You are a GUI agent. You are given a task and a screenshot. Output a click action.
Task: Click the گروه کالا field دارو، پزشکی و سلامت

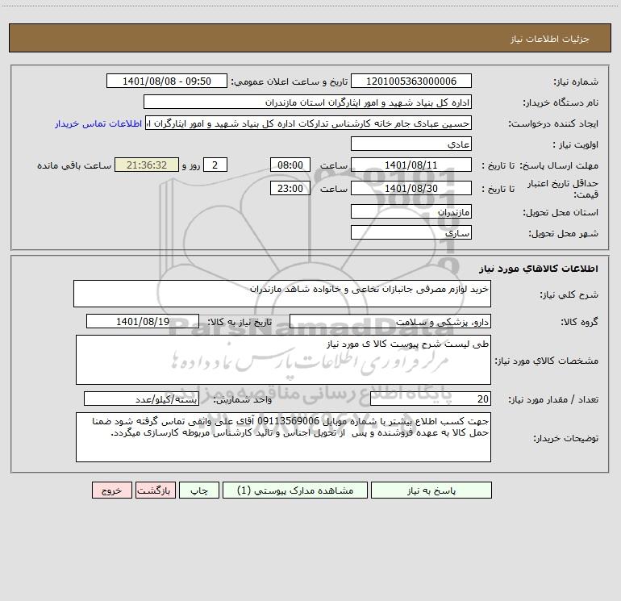tap(390, 321)
